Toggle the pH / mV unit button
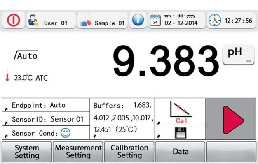 pyautogui.click(x=238, y=55)
